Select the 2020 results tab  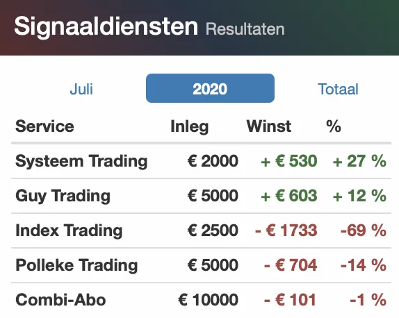point(210,88)
